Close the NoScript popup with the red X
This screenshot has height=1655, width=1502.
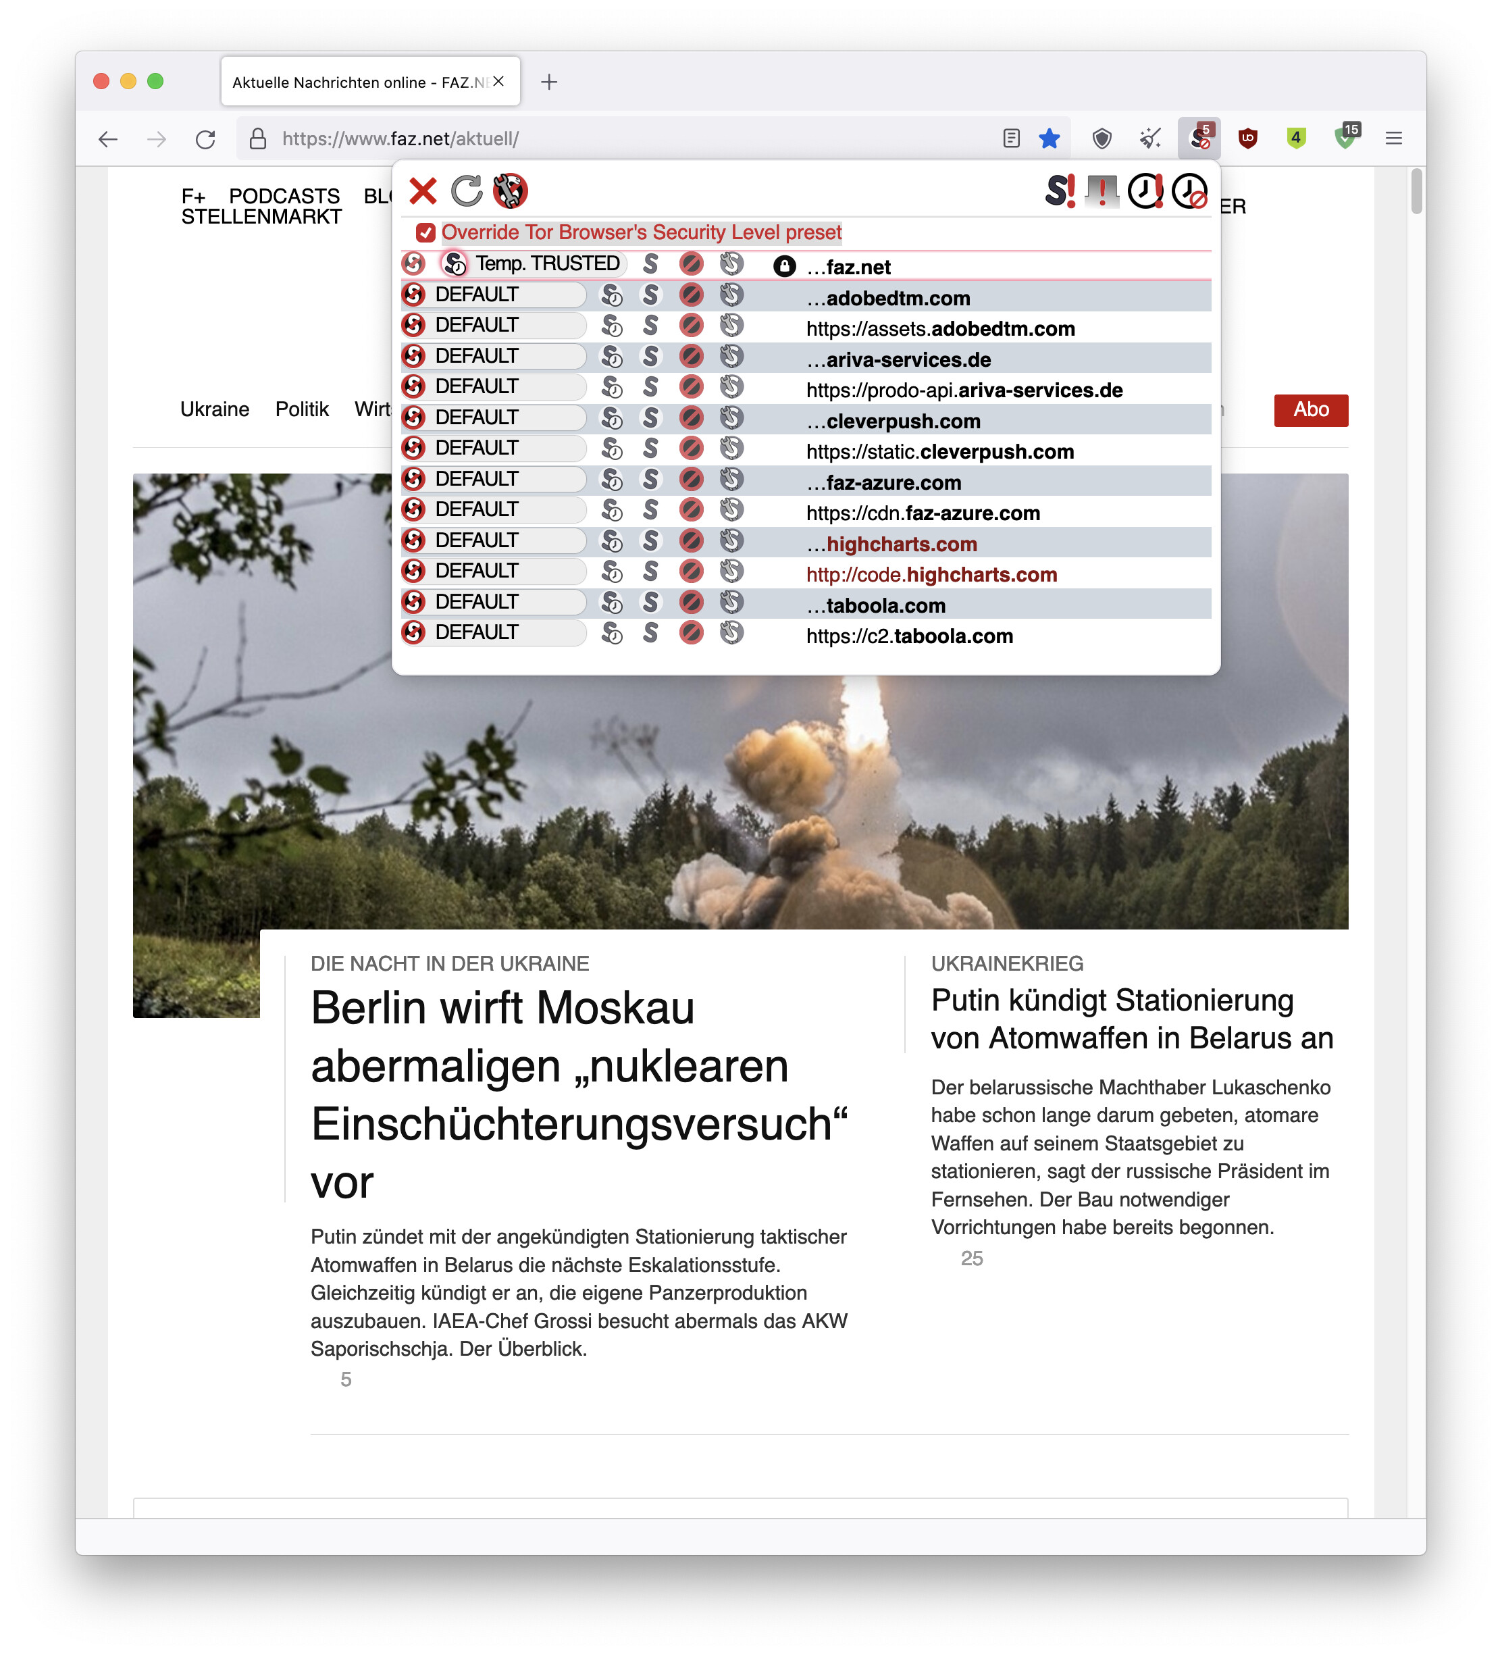click(423, 190)
